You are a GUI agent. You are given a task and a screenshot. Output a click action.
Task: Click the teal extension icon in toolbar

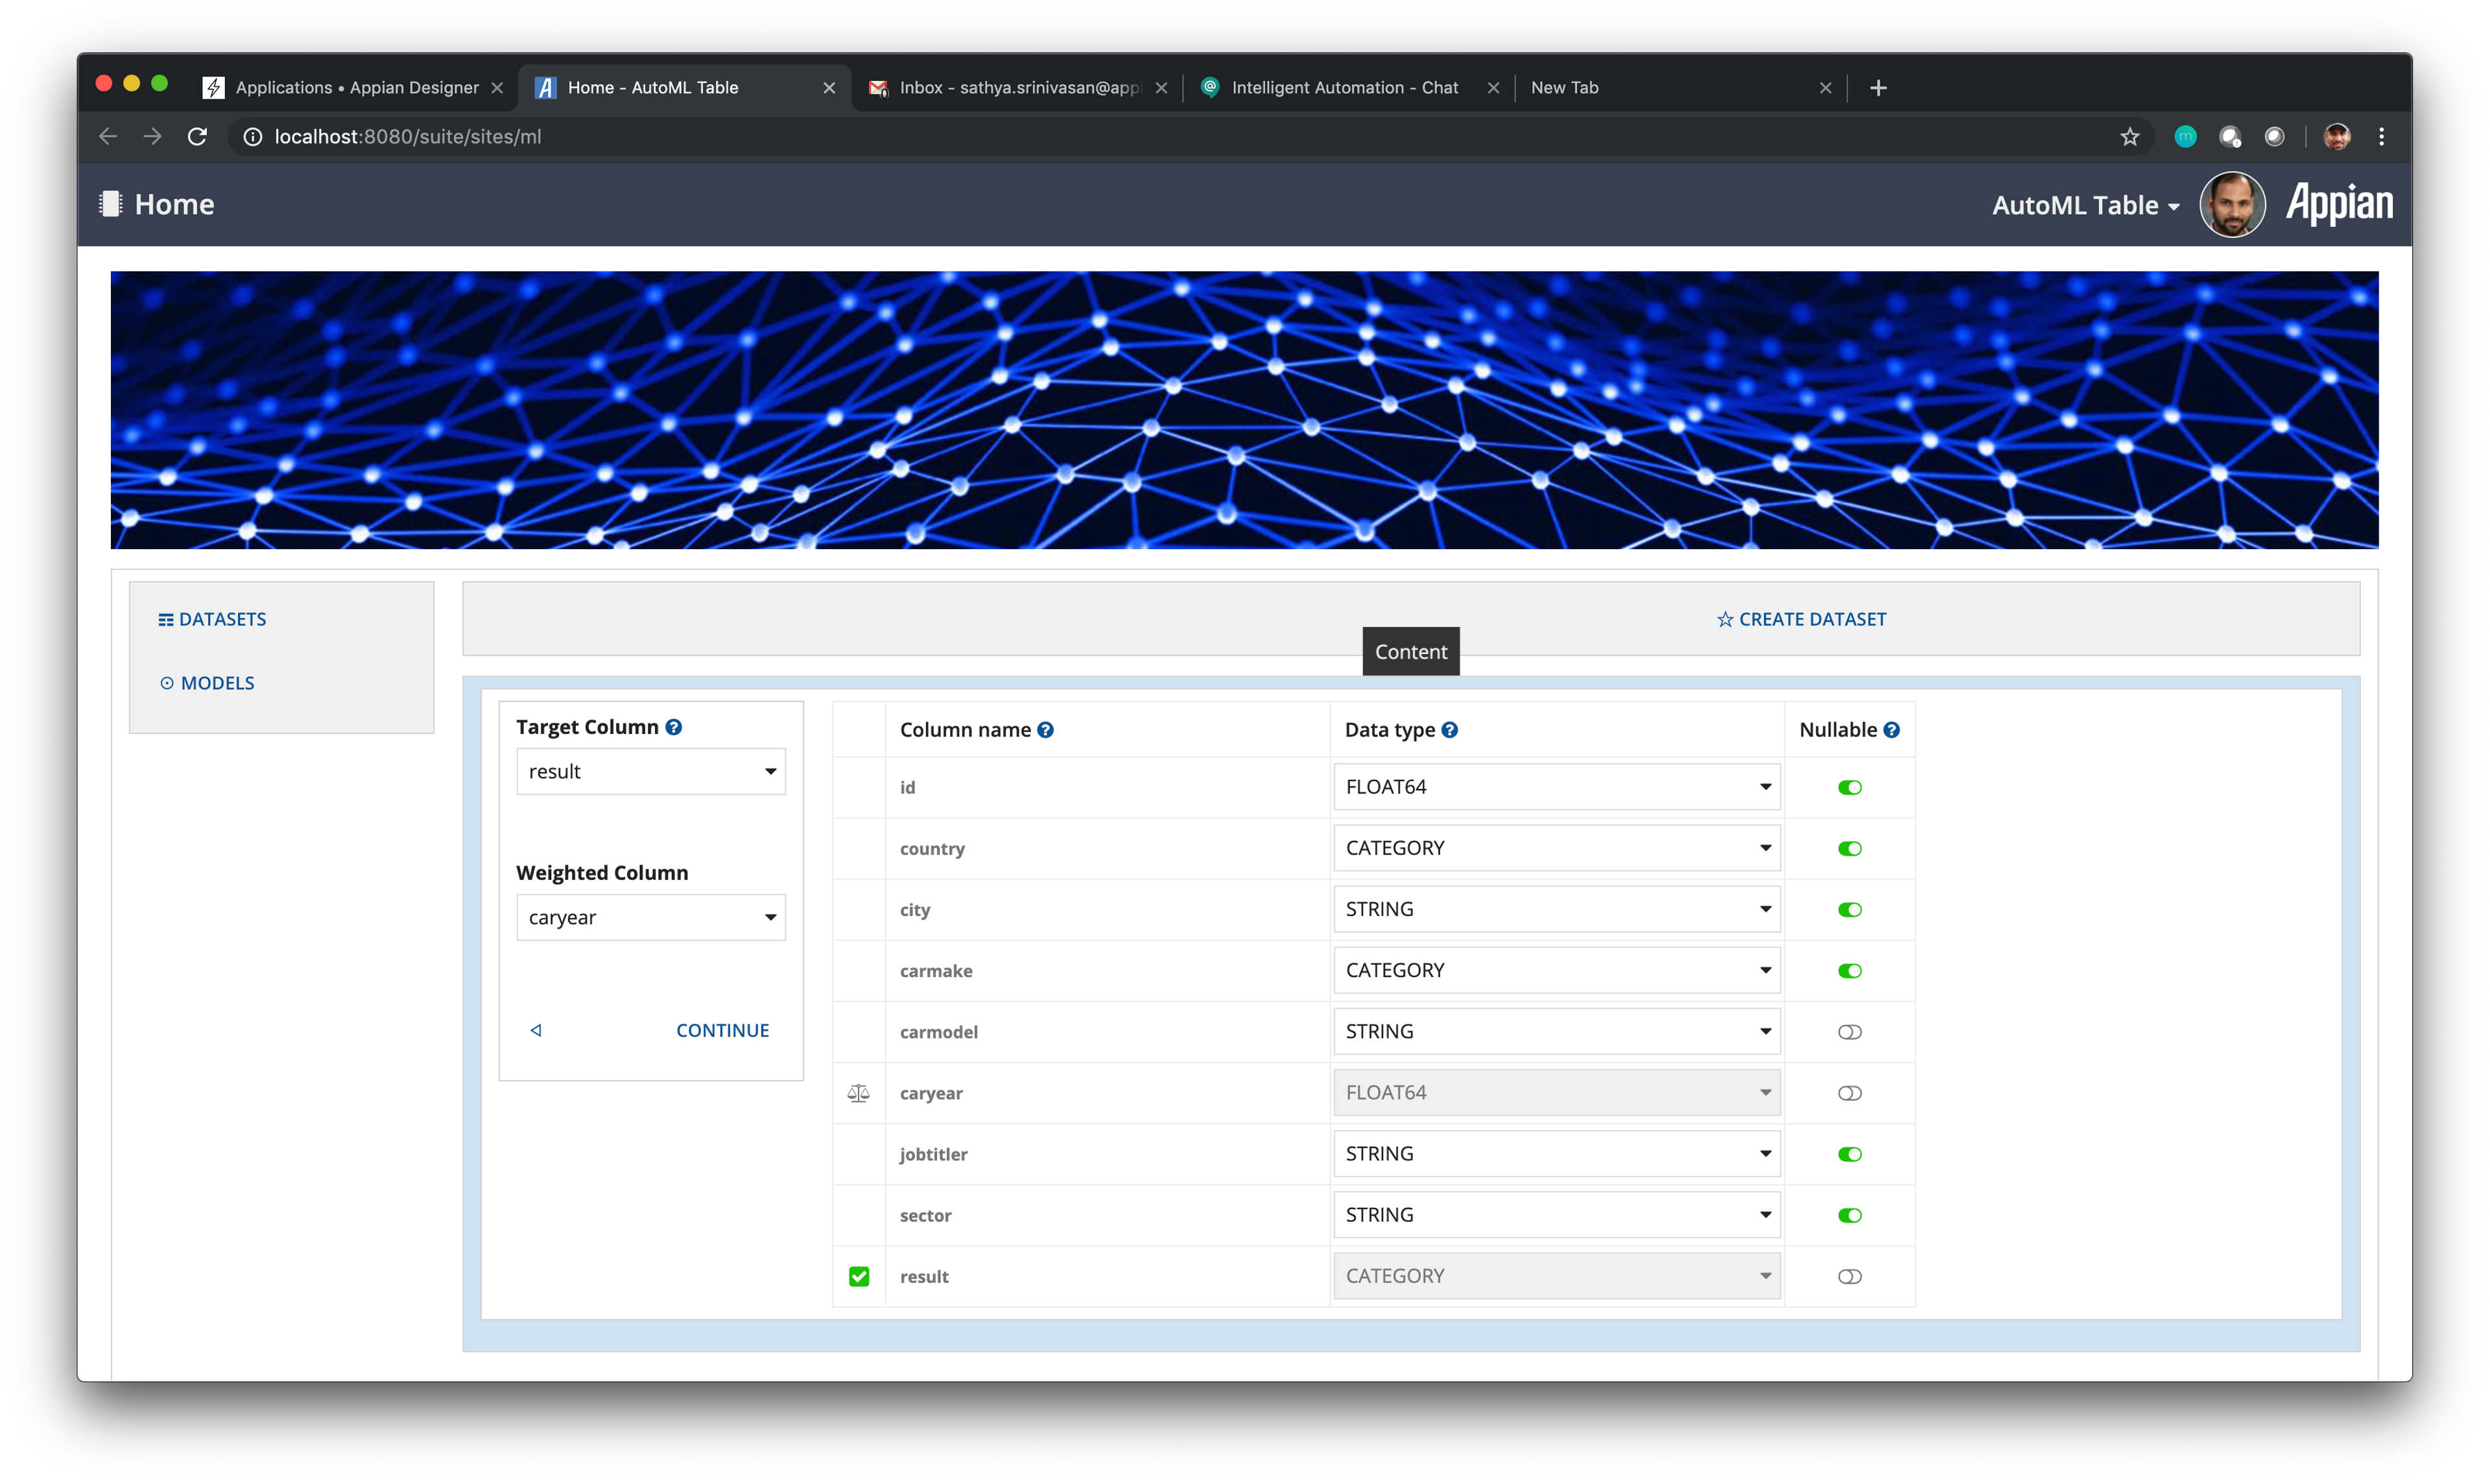[x=2185, y=137]
